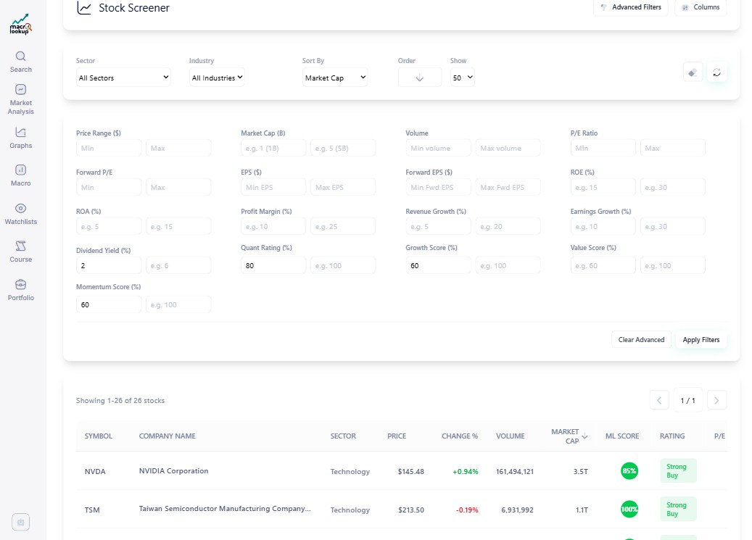This screenshot has height=540, width=752.
Task: Open the Show count dropdown
Action: (463, 78)
